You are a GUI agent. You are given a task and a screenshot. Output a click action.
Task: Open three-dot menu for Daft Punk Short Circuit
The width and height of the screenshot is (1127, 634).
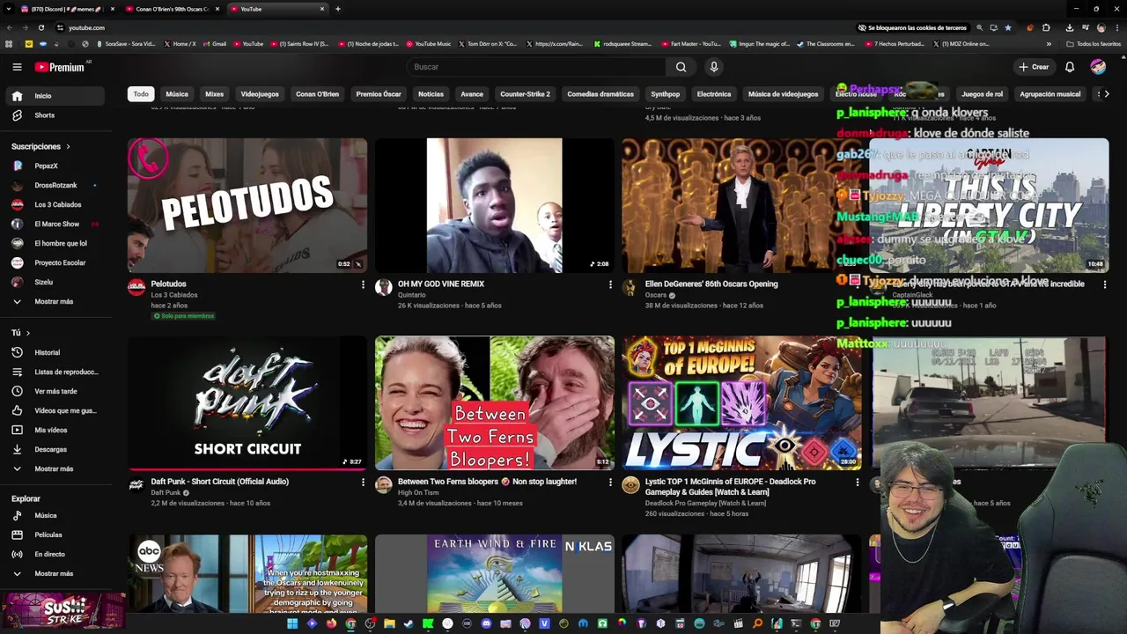point(363,482)
